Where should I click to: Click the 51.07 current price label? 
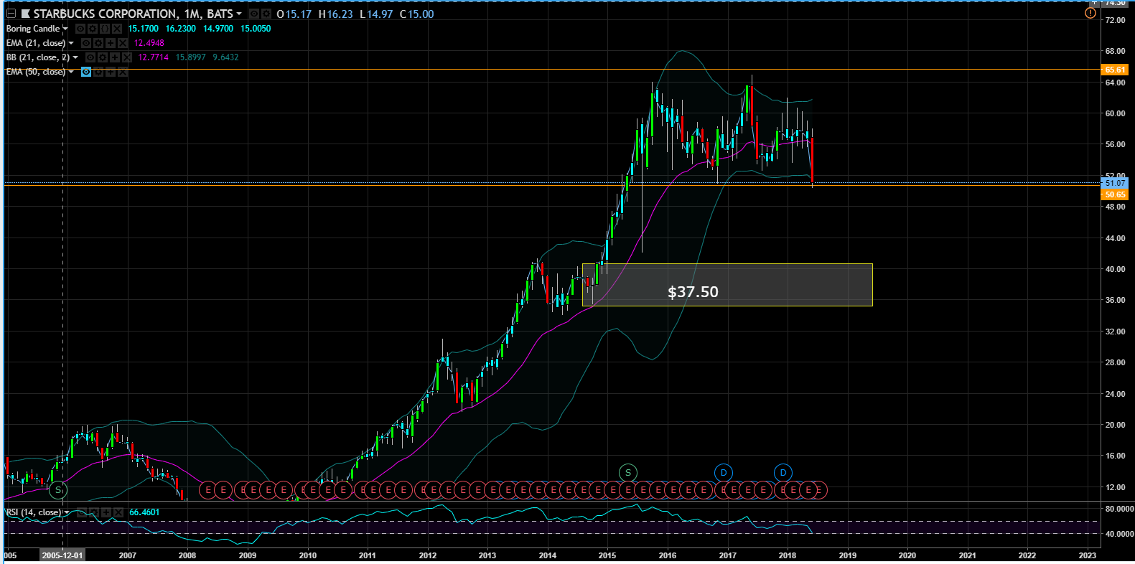point(1115,183)
